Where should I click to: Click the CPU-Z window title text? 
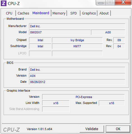[14, 4]
